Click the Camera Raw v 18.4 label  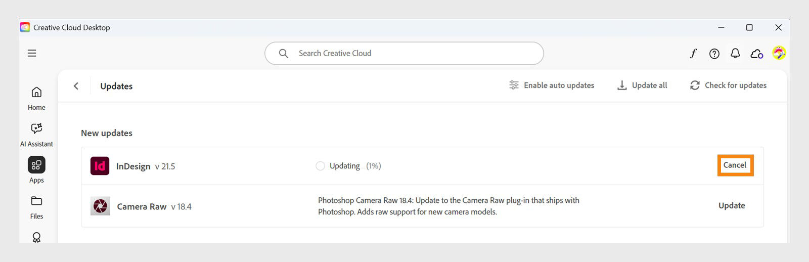click(x=154, y=206)
